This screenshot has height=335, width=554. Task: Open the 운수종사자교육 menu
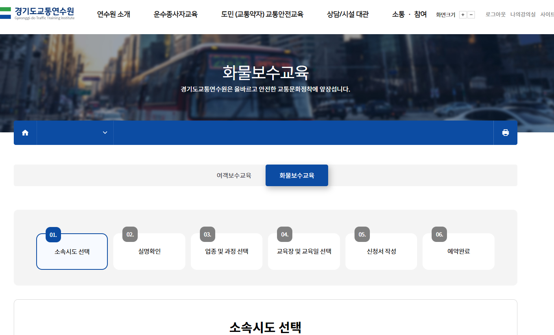tap(176, 14)
